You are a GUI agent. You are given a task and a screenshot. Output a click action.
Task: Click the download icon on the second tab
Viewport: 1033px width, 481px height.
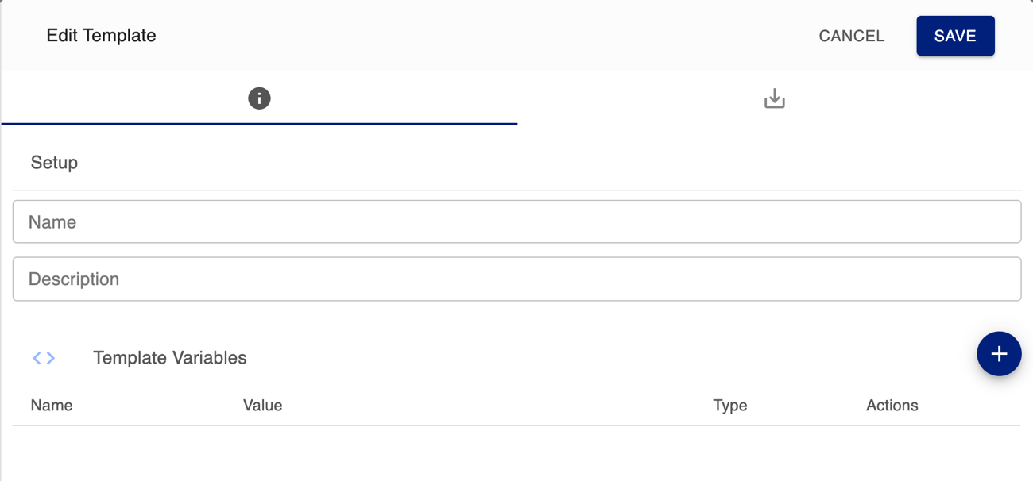pos(774,98)
